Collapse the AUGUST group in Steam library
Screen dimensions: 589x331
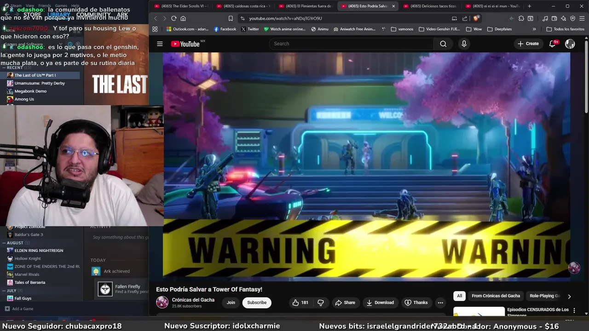point(4,243)
